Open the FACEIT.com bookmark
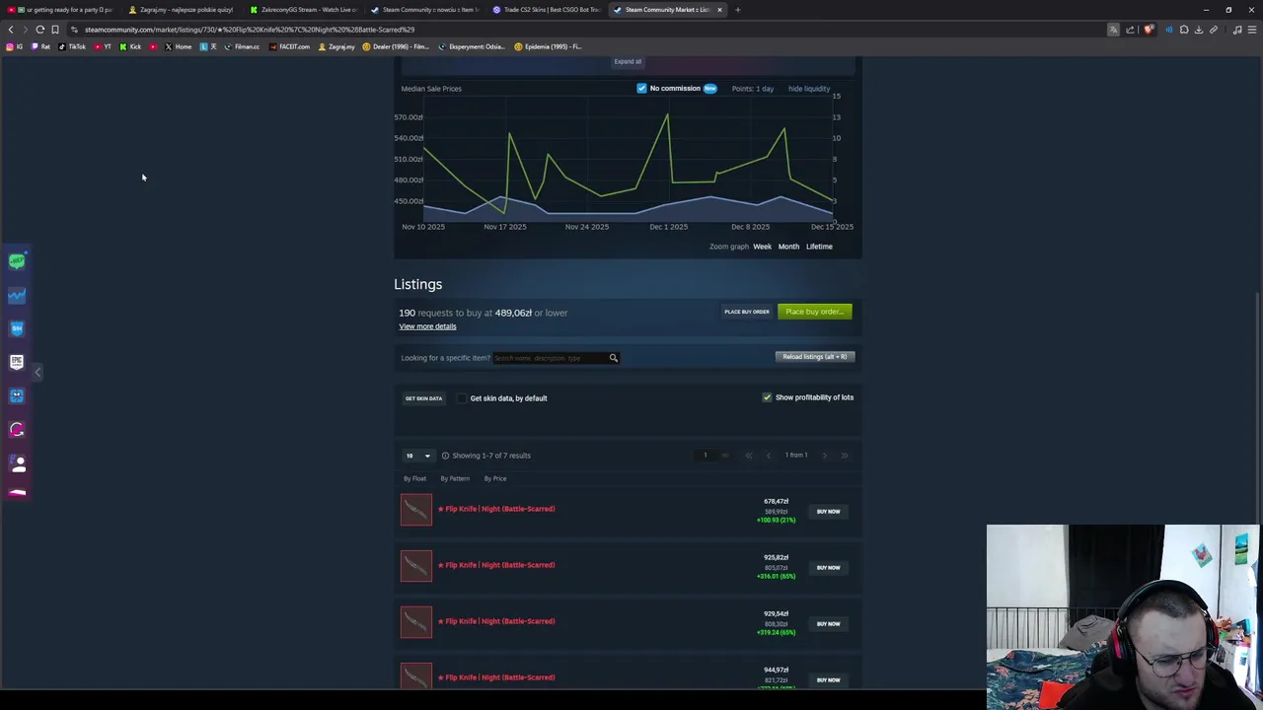 (x=289, y=46)
